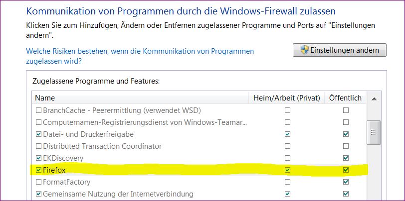
Task: Toggle Firefox Öffentlich checkbox
Action: (346, 170)
